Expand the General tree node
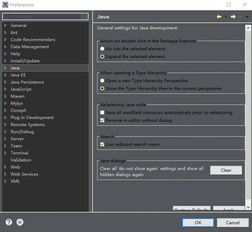252x232 pixels. [5, 26]
